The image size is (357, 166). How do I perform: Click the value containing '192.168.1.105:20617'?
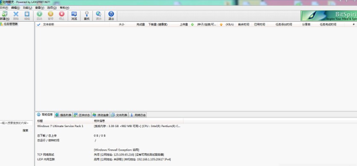[132, 160]
